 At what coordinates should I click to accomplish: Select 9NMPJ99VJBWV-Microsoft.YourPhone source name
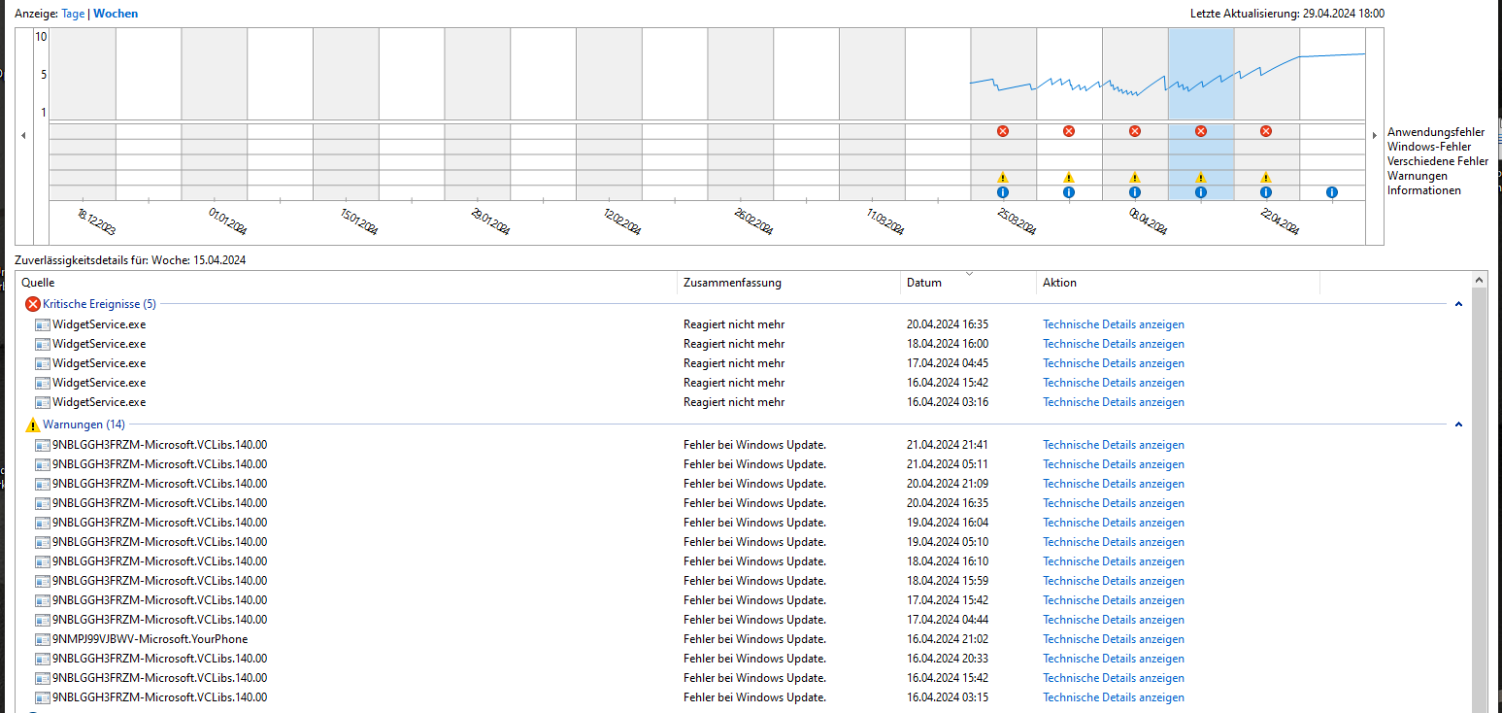tap(150, 639)
